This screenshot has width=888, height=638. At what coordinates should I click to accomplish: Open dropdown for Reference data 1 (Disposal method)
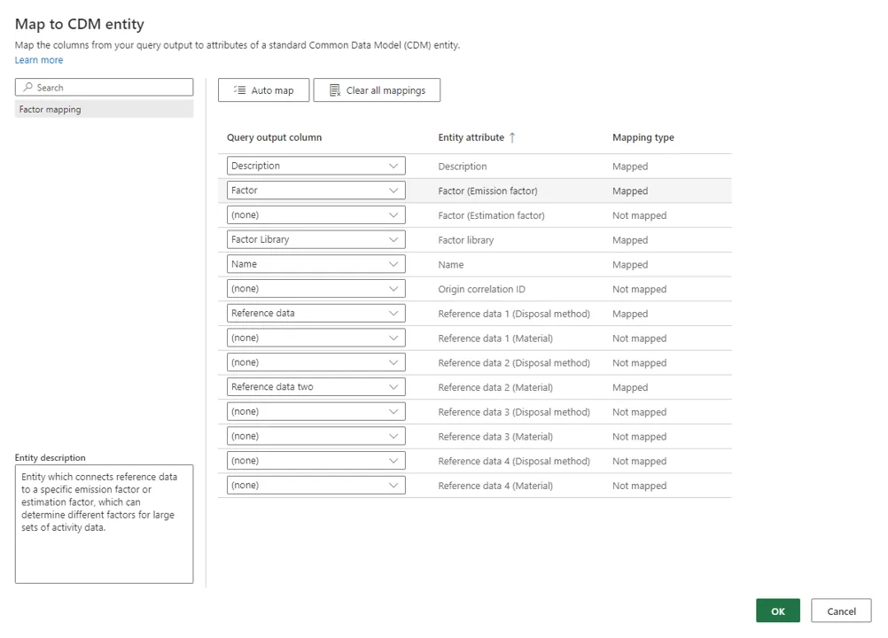[316, 313]
